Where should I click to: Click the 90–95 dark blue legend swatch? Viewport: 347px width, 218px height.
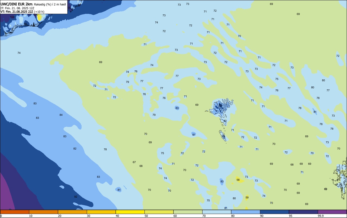[274, 212]
